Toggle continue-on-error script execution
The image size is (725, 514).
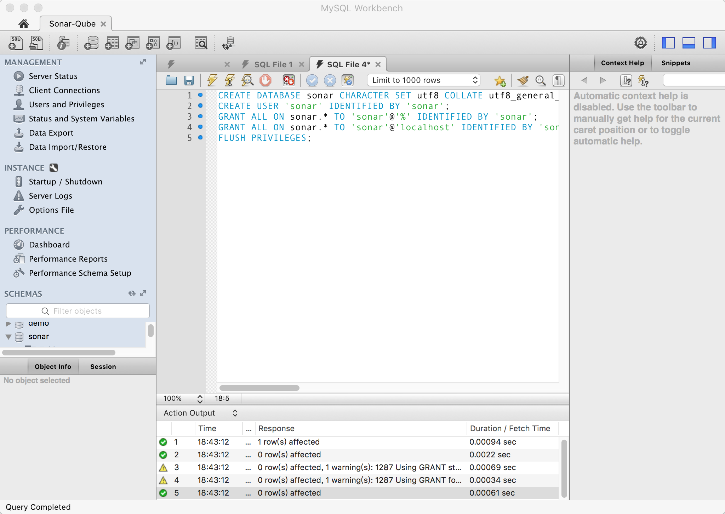pos(289,80)
